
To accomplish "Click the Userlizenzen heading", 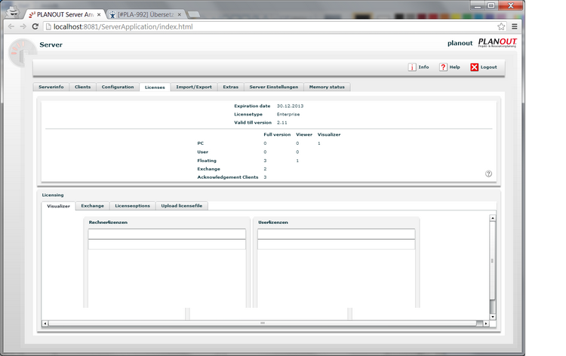I will coord(273,222).
